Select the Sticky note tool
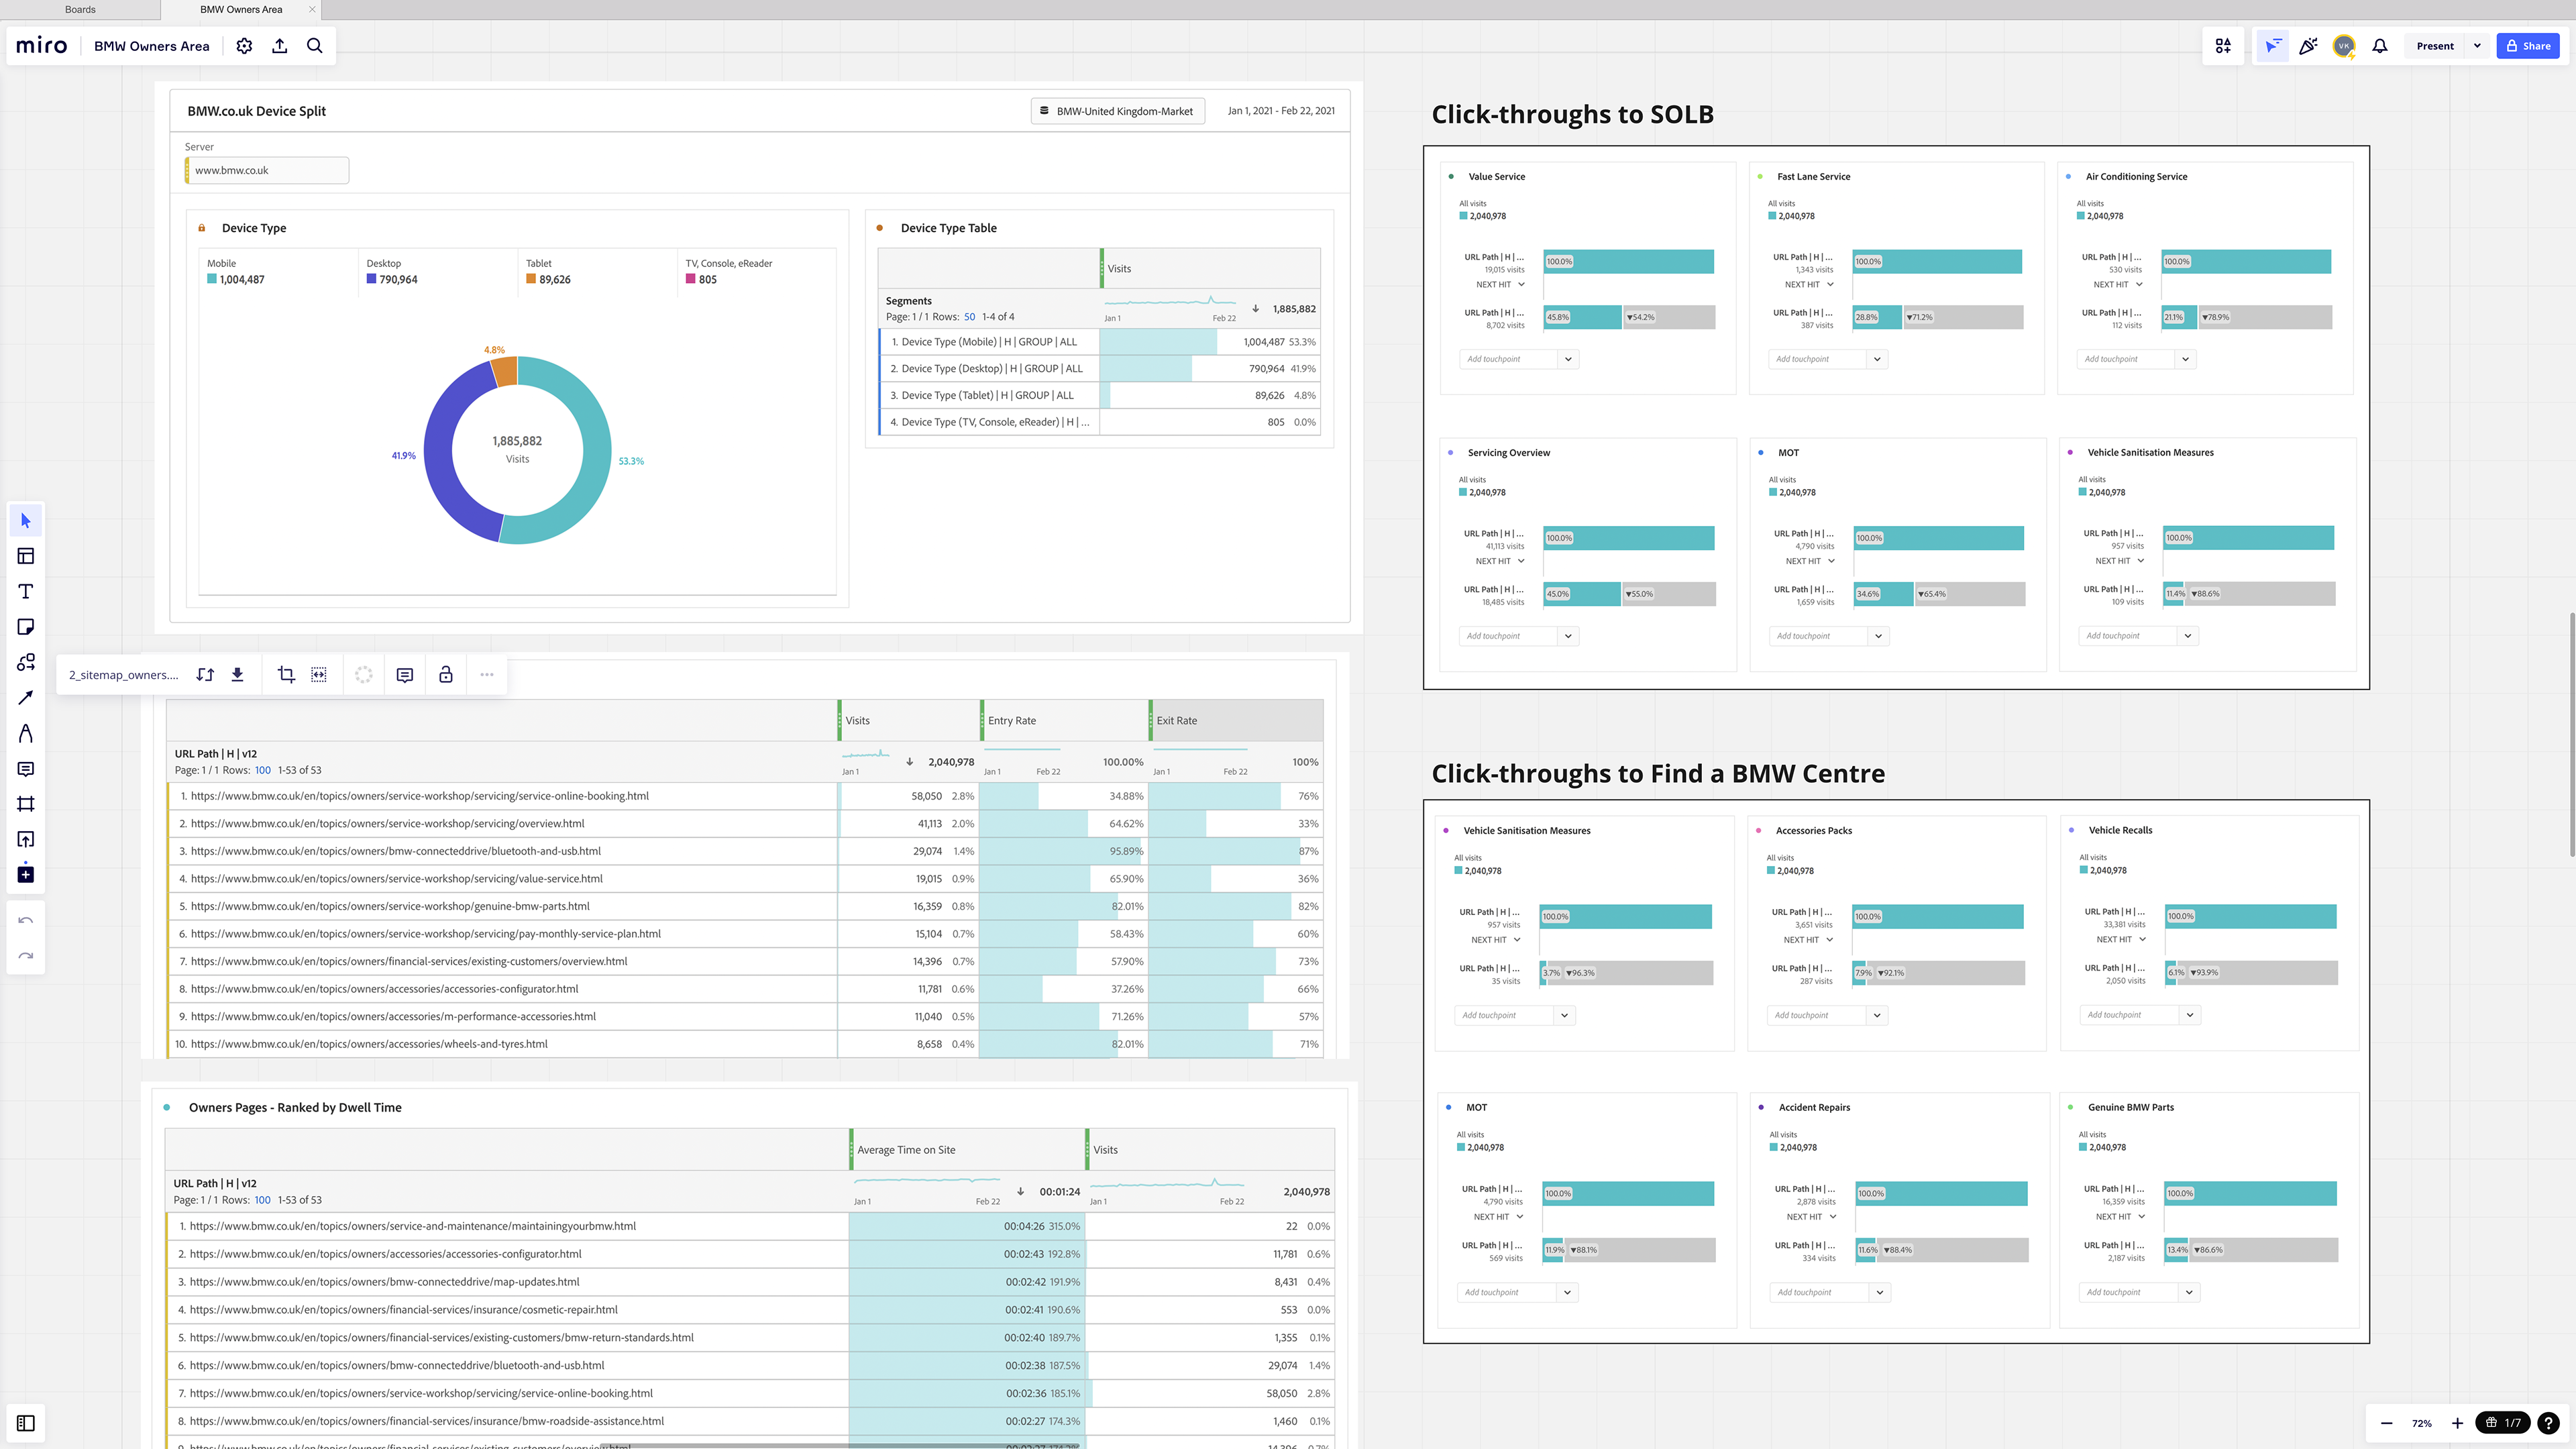The width and height of the screenshot is (2576, 1449). pyautogui.click(x=26, y=627)
